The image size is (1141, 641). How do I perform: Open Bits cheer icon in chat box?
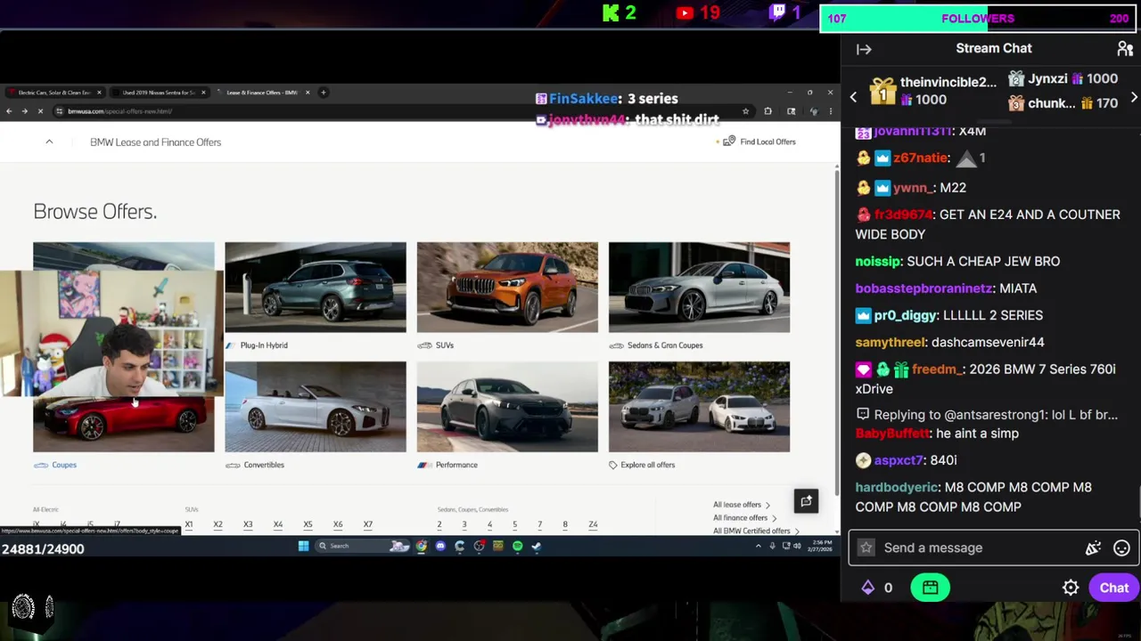(1093, 548)
